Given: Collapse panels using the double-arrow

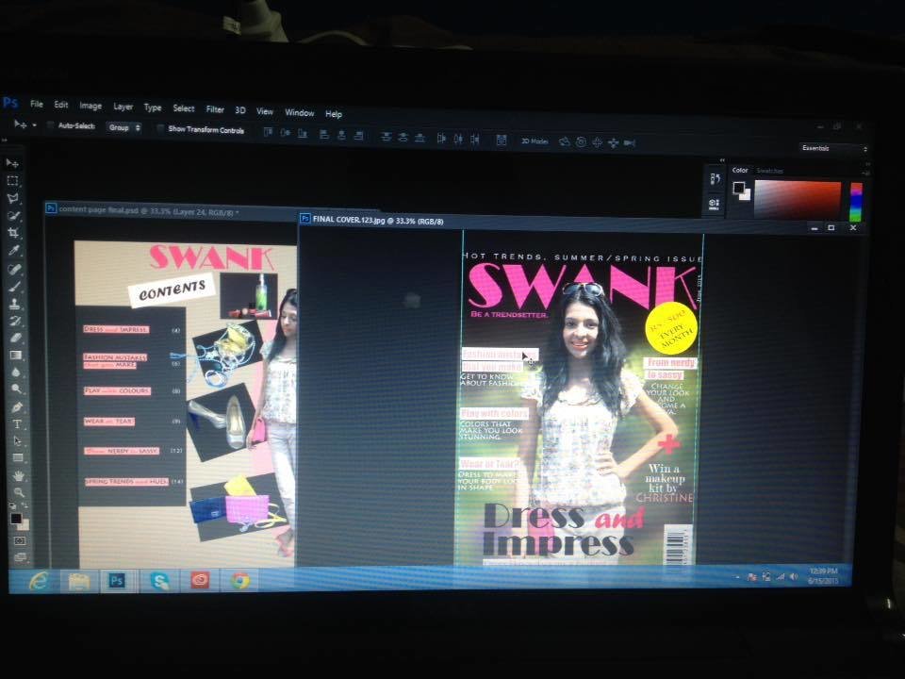Looking at the screenshot, I should point(721,160).
